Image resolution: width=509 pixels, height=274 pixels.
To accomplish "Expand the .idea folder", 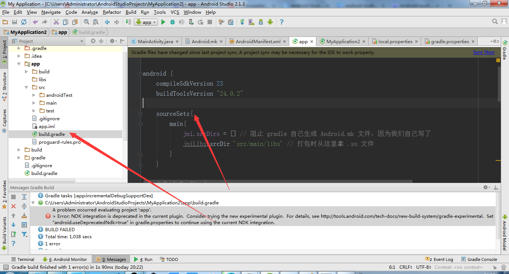I will tap(19, 56).
